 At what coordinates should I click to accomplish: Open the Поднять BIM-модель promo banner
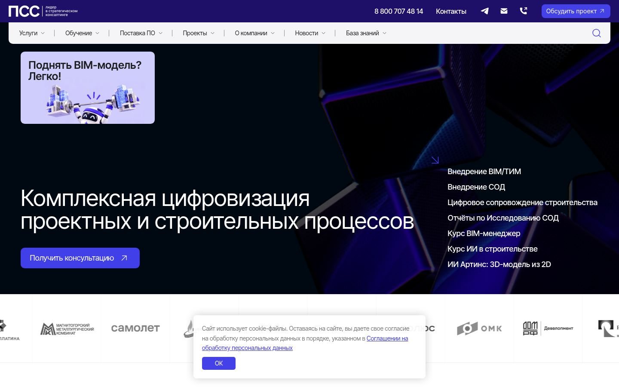pos(88,88)
